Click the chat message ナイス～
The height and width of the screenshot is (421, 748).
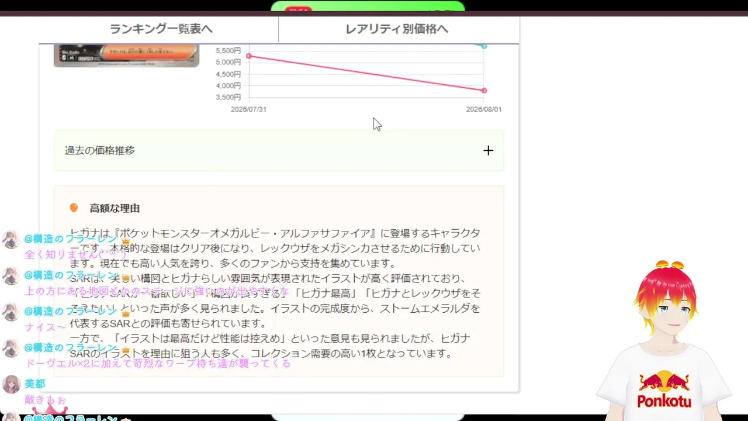pyautogui.click(x=46, y=327)
